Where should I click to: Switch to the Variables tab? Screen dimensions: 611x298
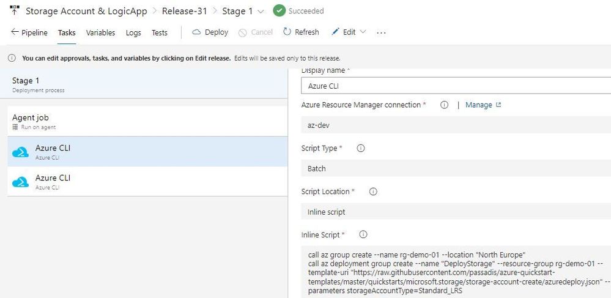pyautogui.click(x=100, y=32)
